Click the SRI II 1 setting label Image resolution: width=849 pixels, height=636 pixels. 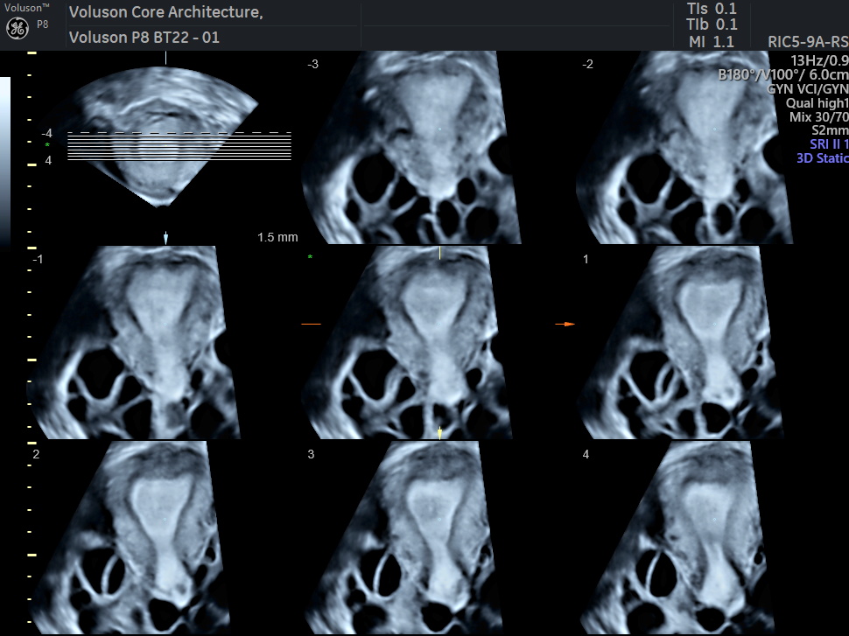coord(828,144)
